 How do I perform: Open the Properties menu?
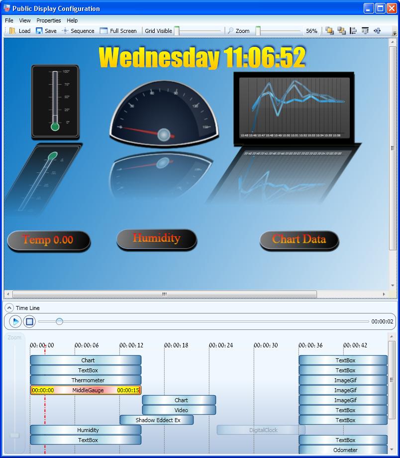point(48,20)
